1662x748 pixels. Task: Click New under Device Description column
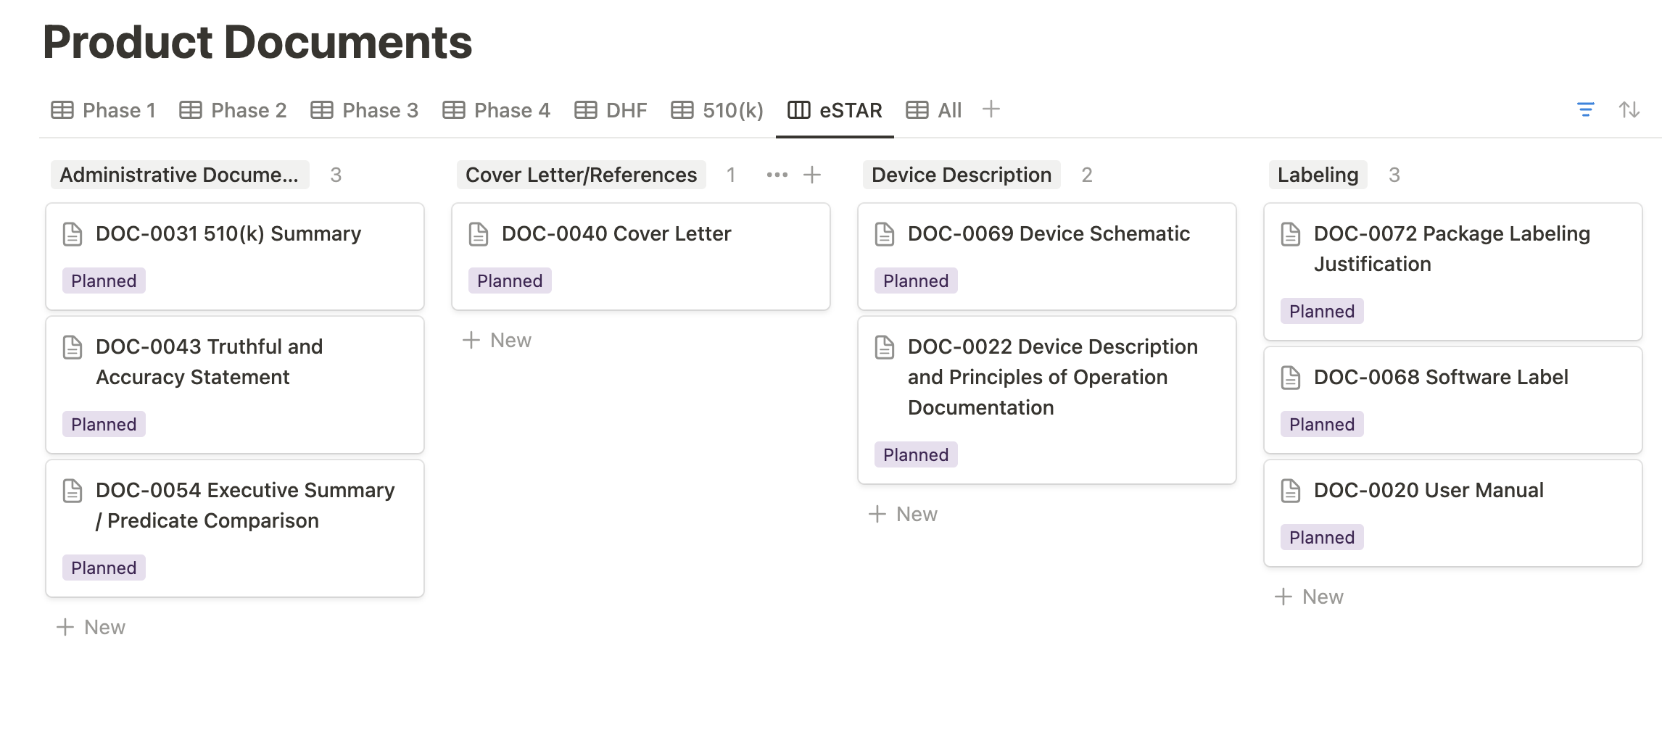904,514
